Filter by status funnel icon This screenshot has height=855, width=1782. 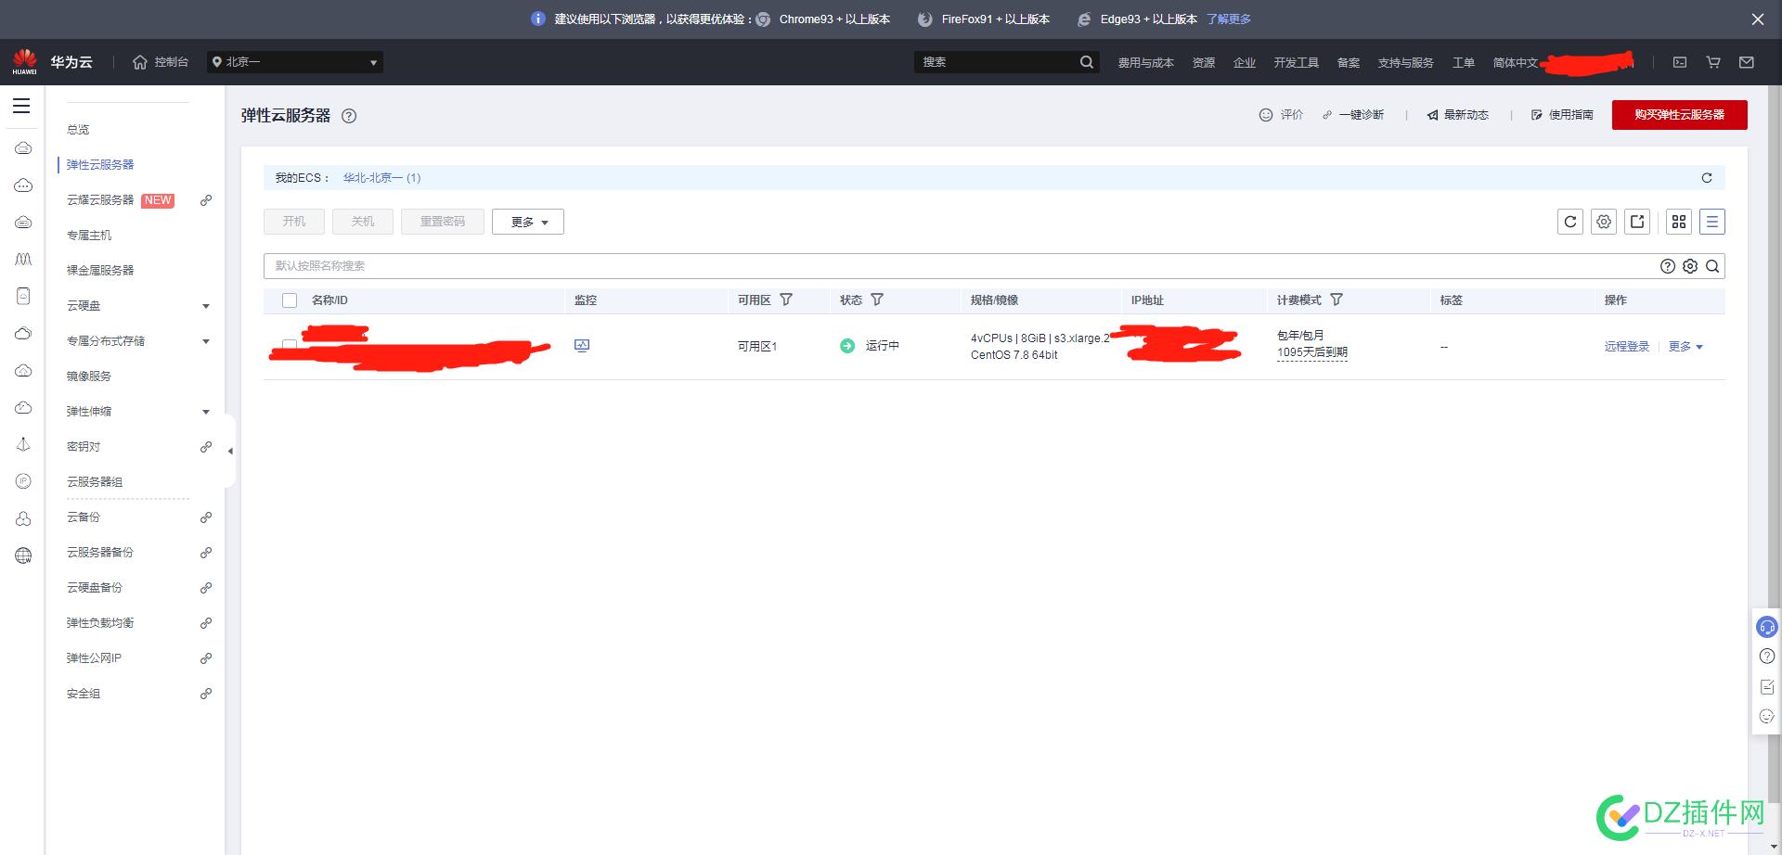pyautogui.click(x=877, y=300)
